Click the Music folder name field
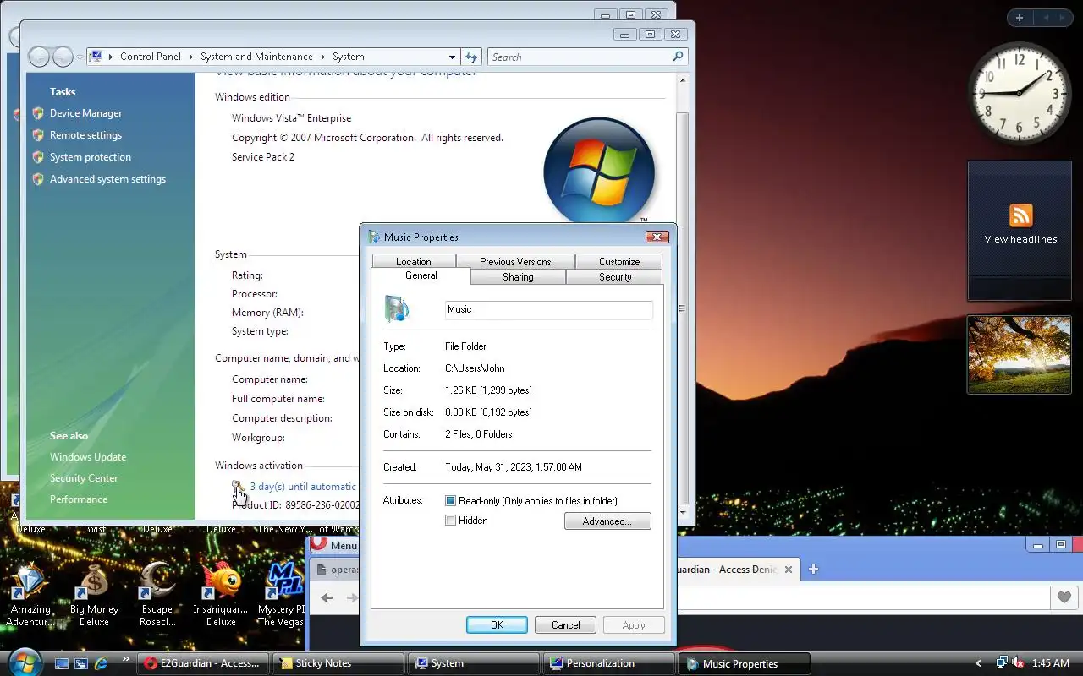This screenshot has width=1083, height=676. (549, 309)
